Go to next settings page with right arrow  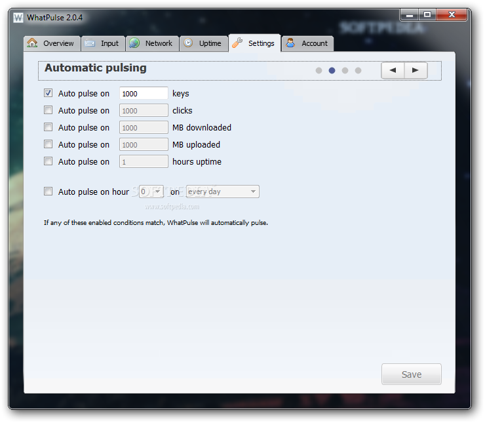tap(416, 70)
